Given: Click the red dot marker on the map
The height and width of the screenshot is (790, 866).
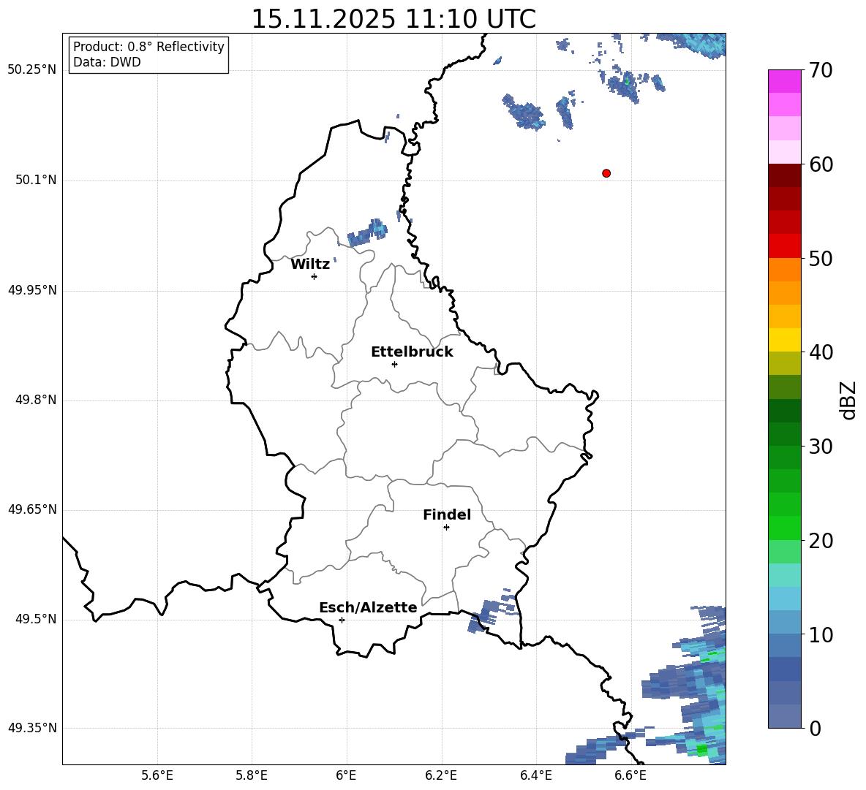Looking at the screenshot, I should coord(606,173).
